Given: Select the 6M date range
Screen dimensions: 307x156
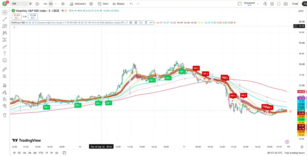Looking at the screenshot, I should (x=35, y=153).
